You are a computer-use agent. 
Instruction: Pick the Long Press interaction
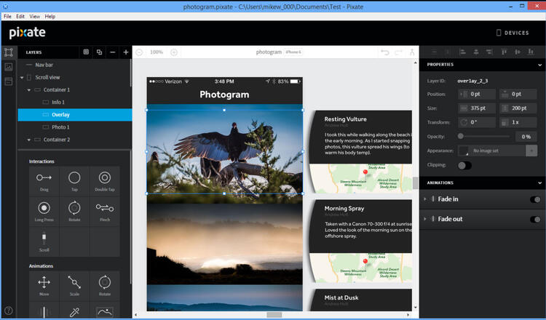(44, 212)
